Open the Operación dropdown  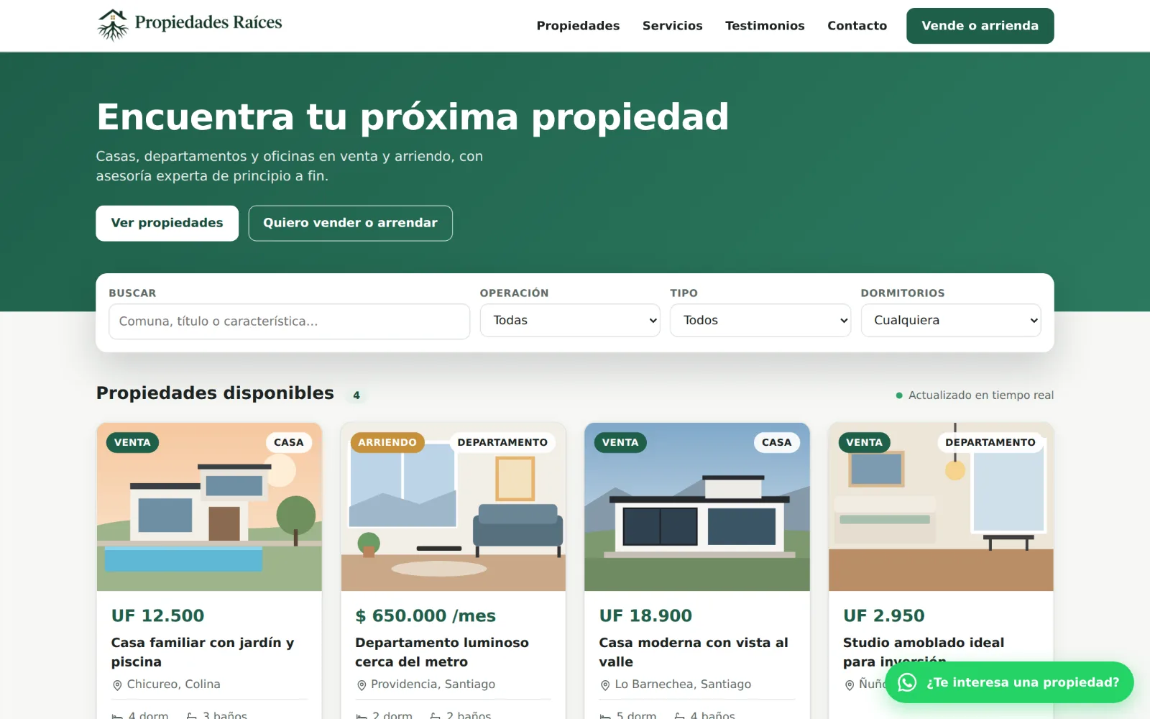pyautogui.click(x=570, y=321)
